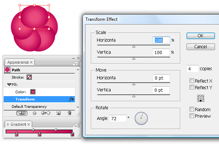
Task: Select the Gradient panel tab
Action: [18, 124]
